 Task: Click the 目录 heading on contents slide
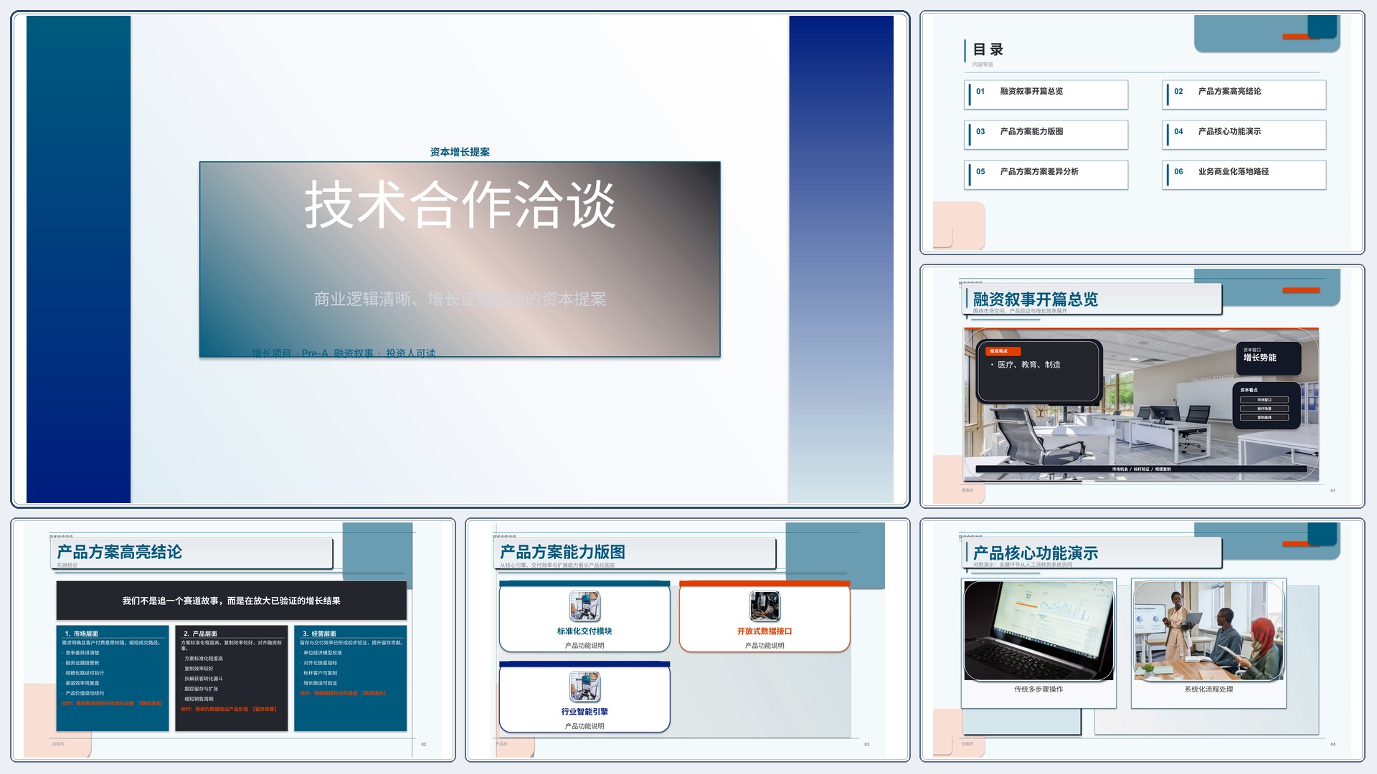[x=988, y=49]
